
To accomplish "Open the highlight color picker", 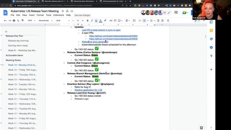I will (x=105, y=21).
